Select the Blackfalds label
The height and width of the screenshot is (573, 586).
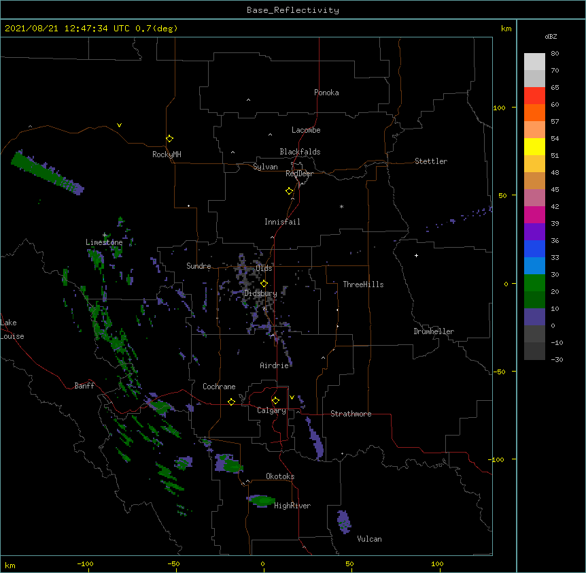click(x=300, y=152)
